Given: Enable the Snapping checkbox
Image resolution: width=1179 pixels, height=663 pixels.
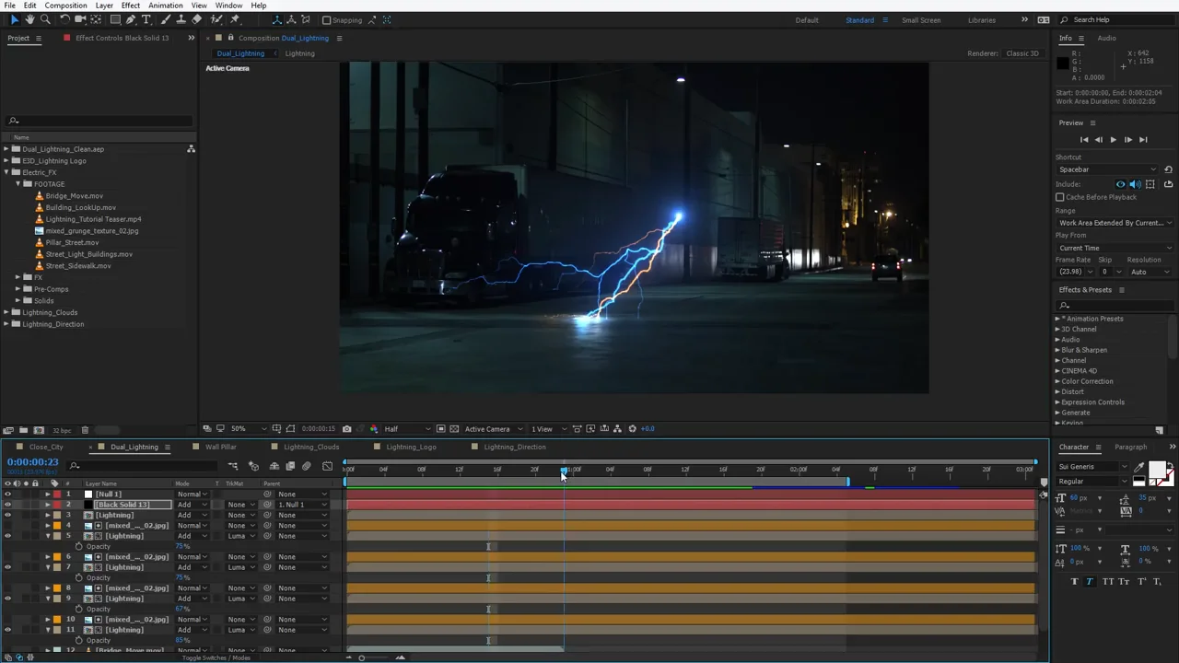Looking at the screenshot, I should pyautogui.click(x=326, y=20).
